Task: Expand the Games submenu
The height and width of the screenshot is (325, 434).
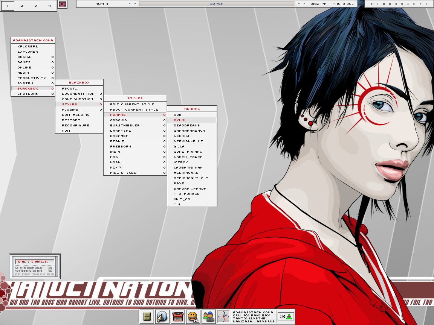Action: coord(33,62)
